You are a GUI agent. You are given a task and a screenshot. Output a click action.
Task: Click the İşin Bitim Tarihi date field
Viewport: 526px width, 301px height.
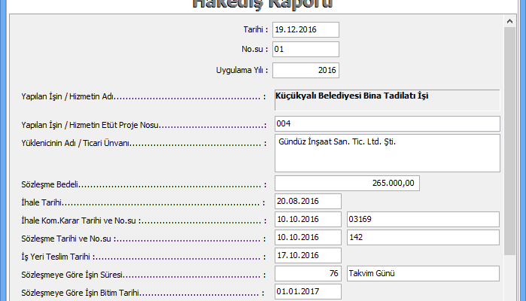point(307,291)
